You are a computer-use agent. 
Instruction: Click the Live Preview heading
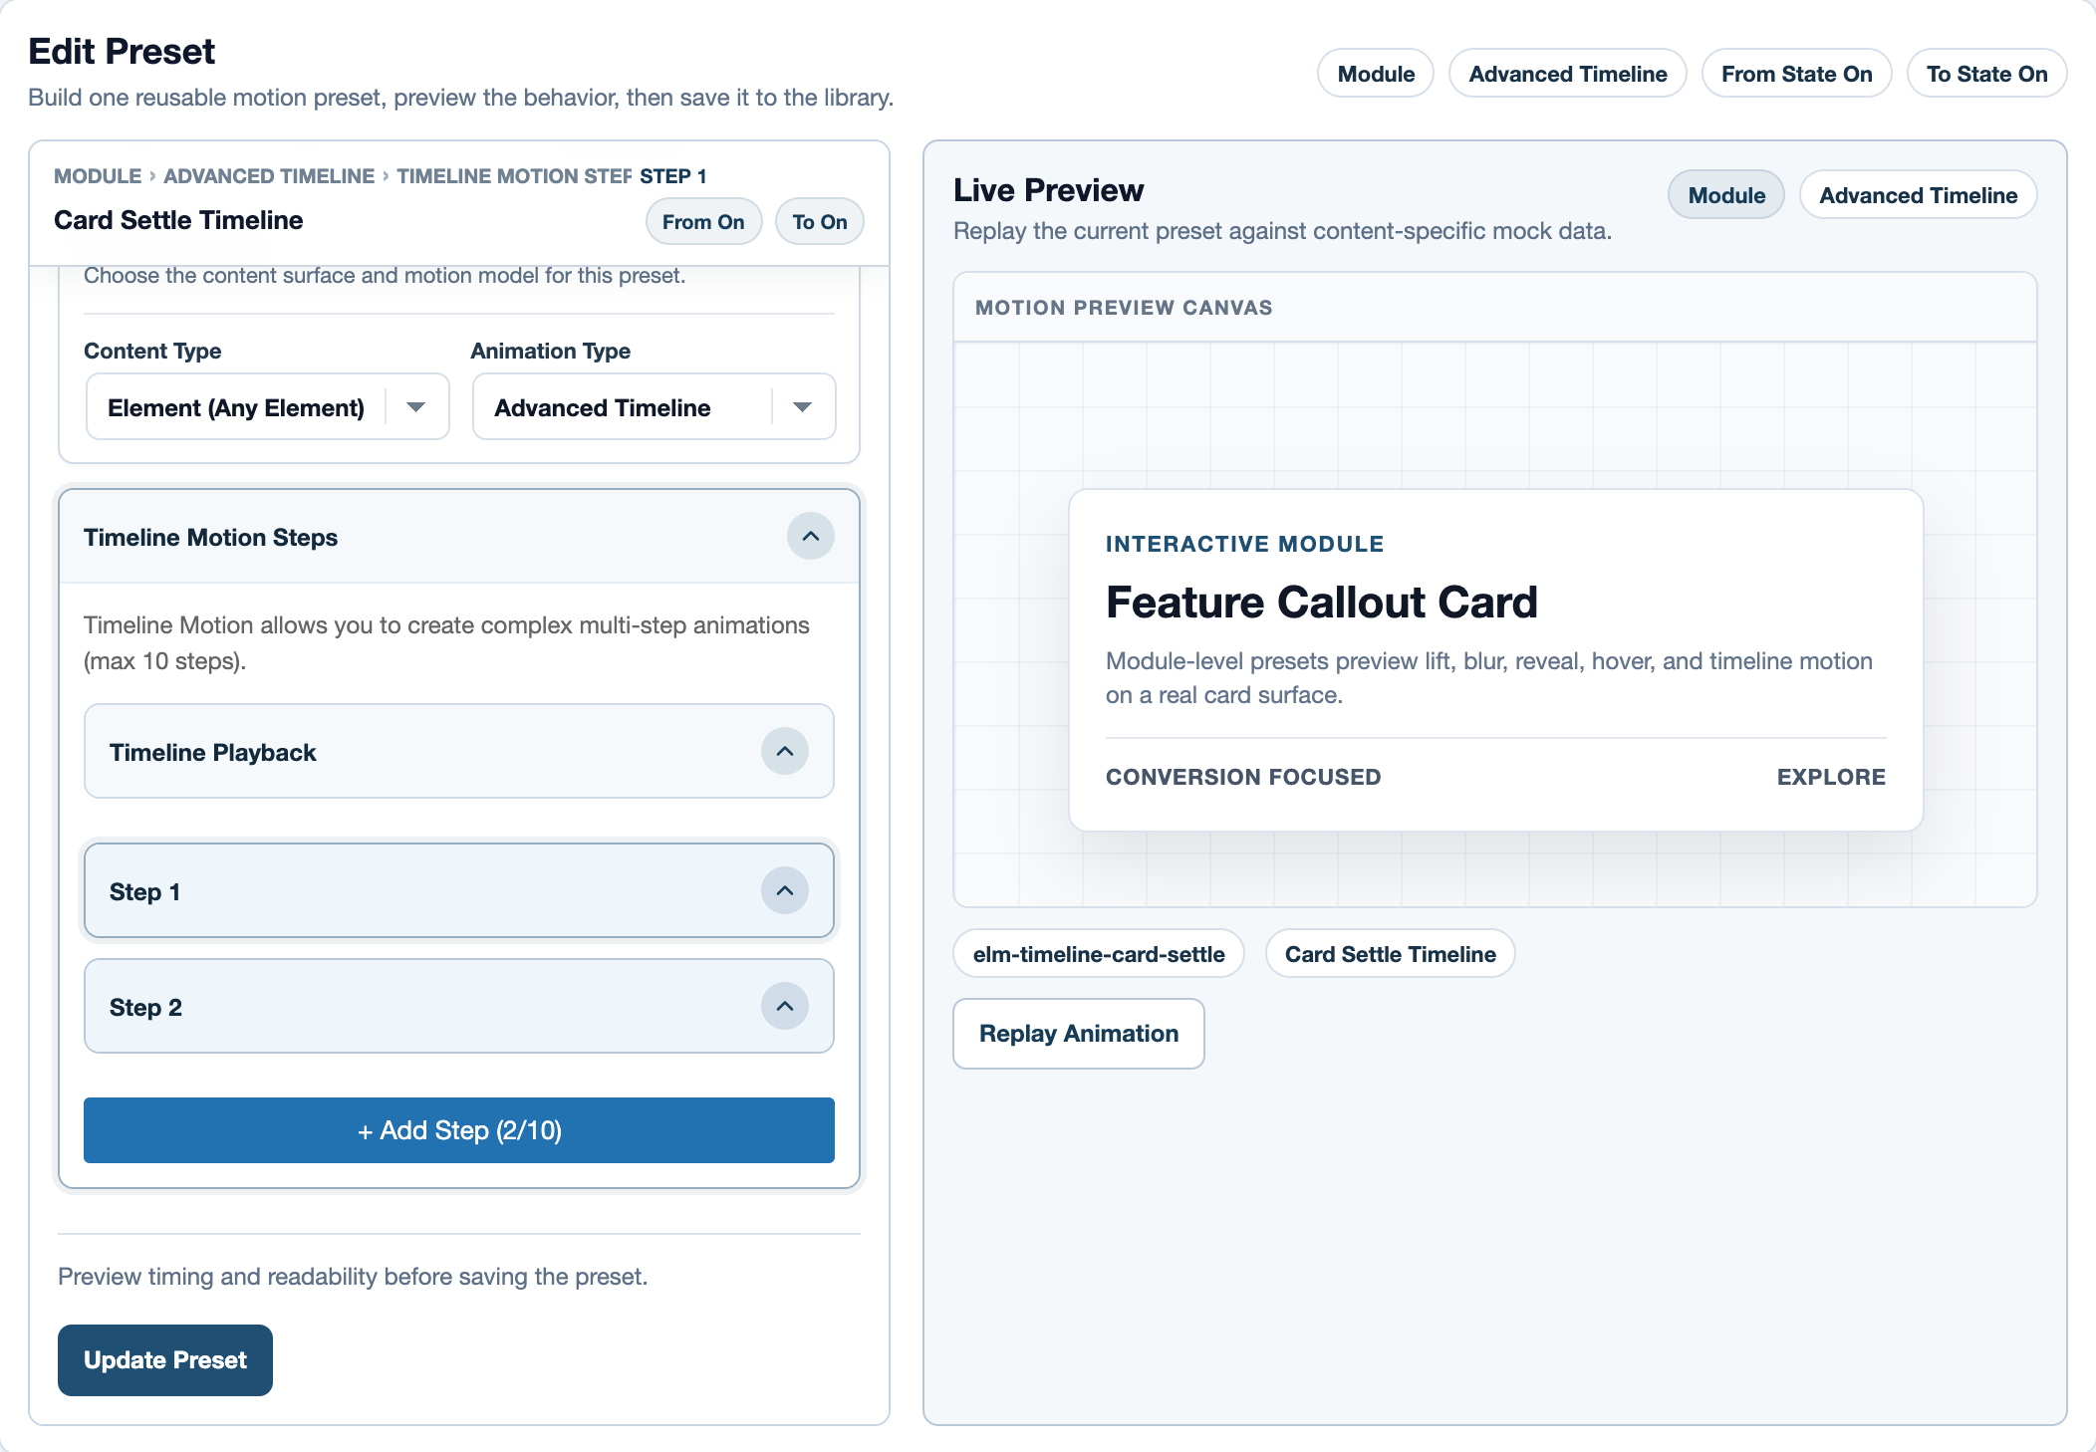1048,190
